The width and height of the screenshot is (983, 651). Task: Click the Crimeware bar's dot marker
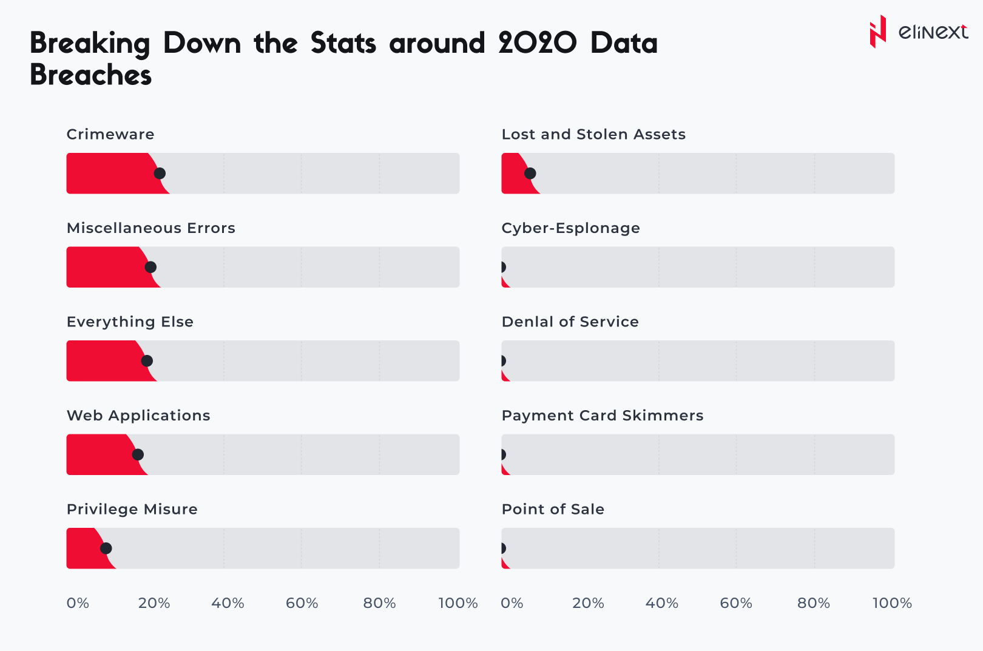click(x=160, y=174)
